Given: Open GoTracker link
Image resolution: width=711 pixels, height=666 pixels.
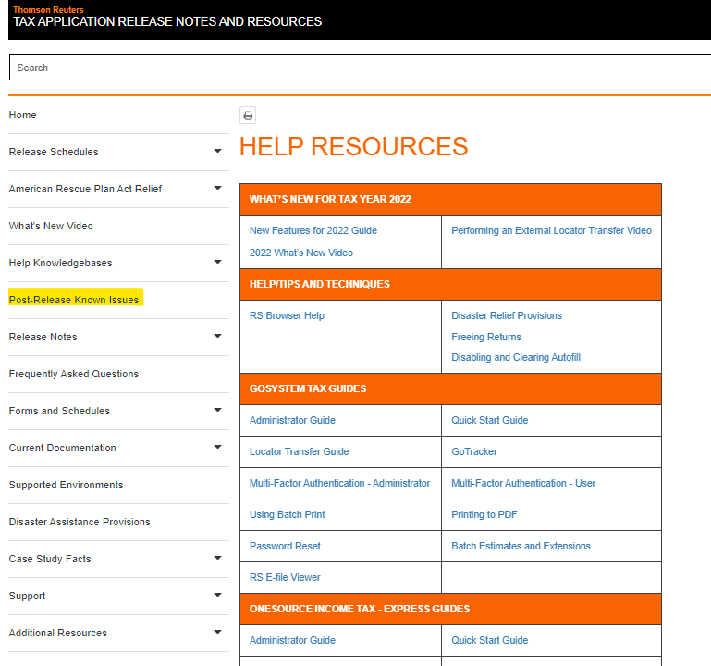Looking at the screenshot, I should (474, 452).
